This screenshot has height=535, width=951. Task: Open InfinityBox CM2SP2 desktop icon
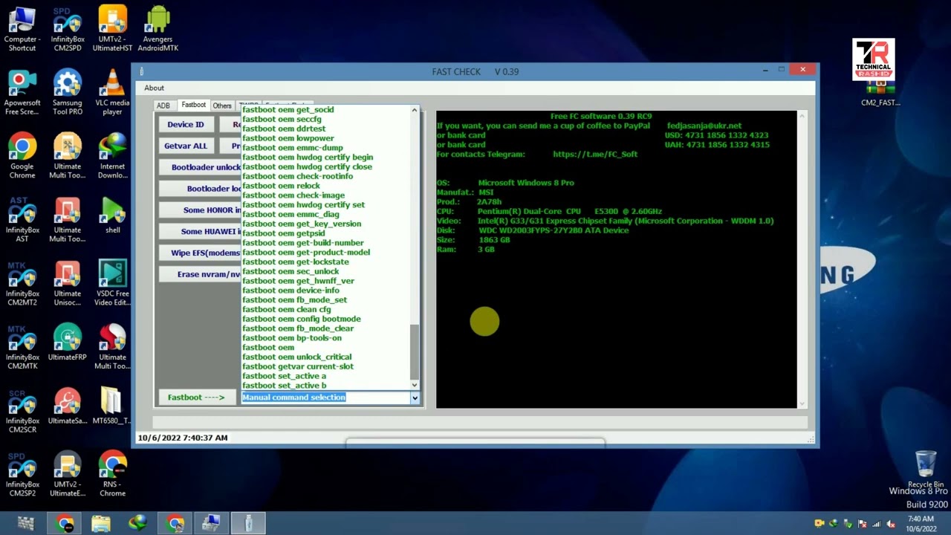pyautogui.click(x=22, y=474)
